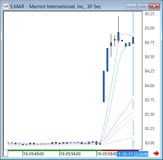Image resolution: width=163 pixels, height=160 pixels.
Task: Click the blue vertical cursor line
Action: click(x=133, y=78)
